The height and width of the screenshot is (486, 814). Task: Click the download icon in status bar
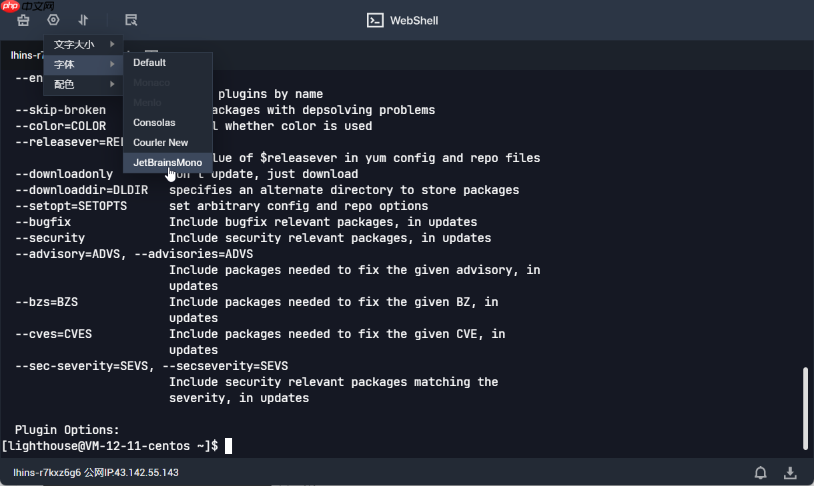pyautogui.click(x=790, y=473)
